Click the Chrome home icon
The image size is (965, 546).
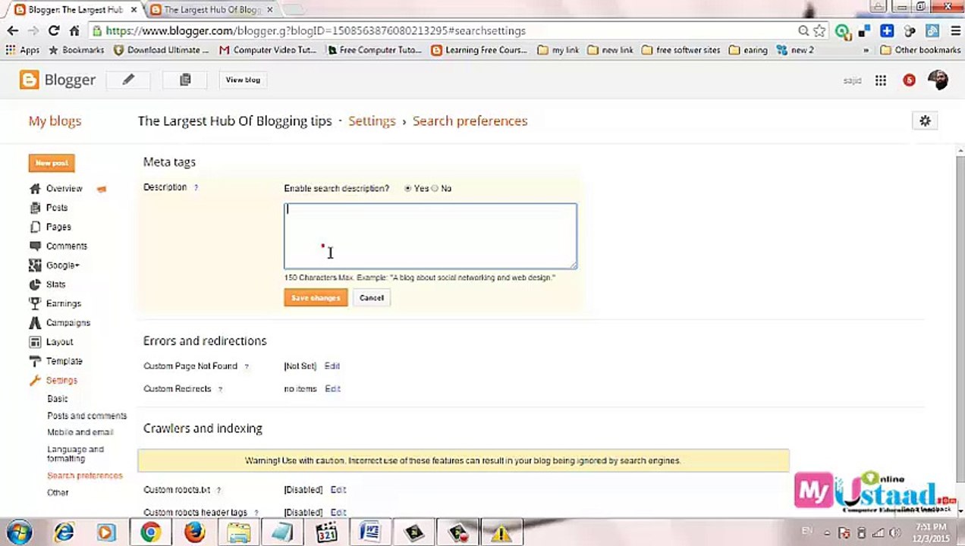point(74,31)
